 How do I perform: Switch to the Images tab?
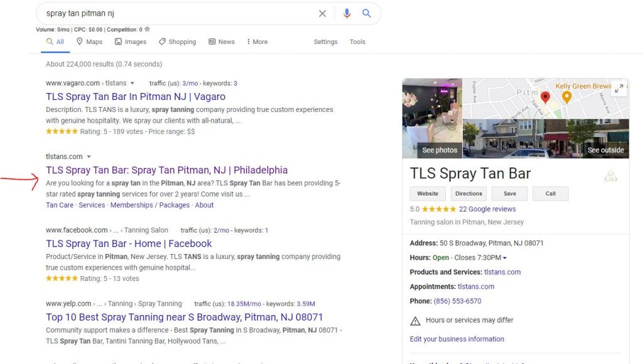click(x=131, y=42)
